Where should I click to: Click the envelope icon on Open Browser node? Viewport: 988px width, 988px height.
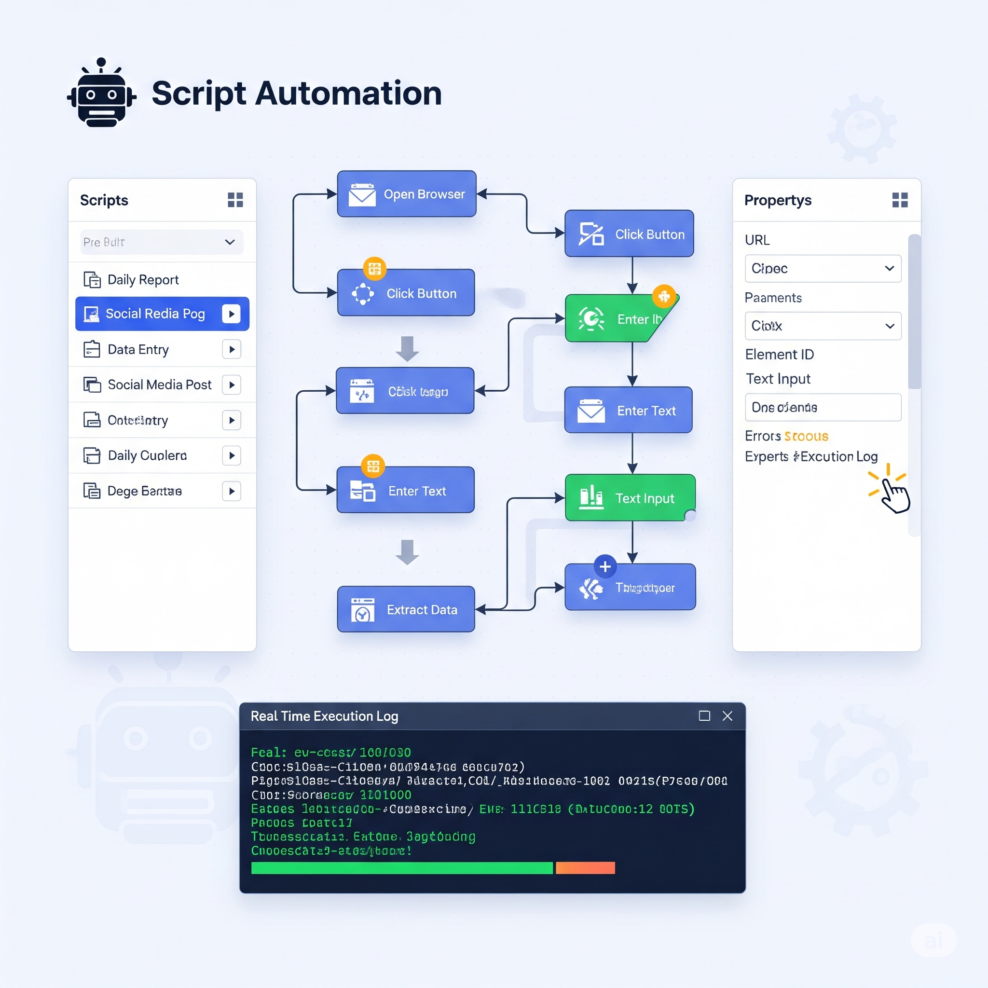click(362, 194)
